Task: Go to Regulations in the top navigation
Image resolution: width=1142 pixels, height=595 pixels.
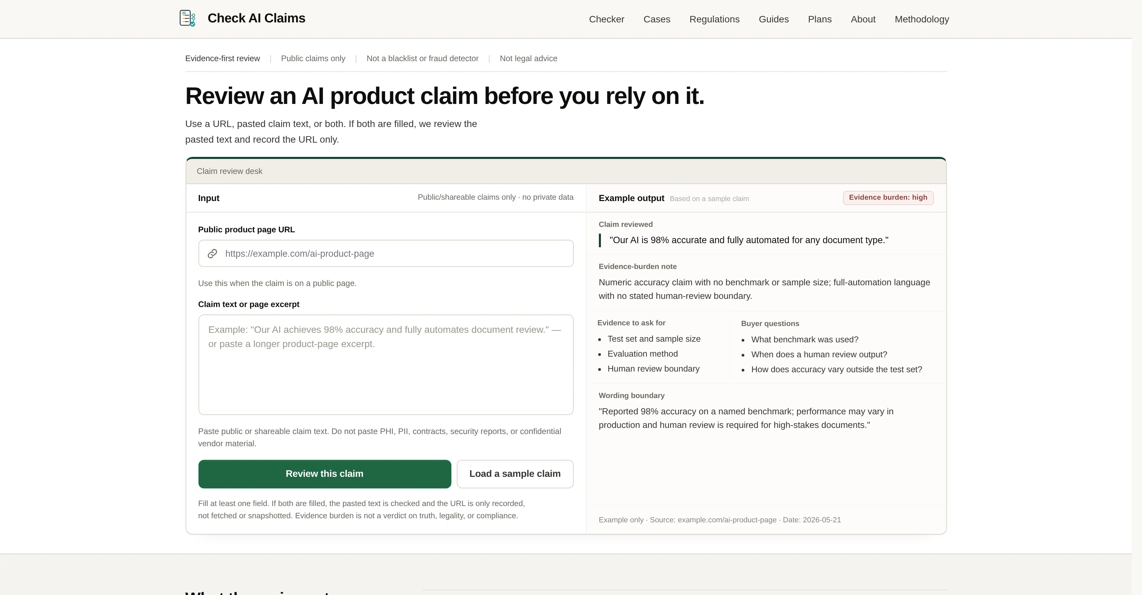Action: (x=714, y=19)
